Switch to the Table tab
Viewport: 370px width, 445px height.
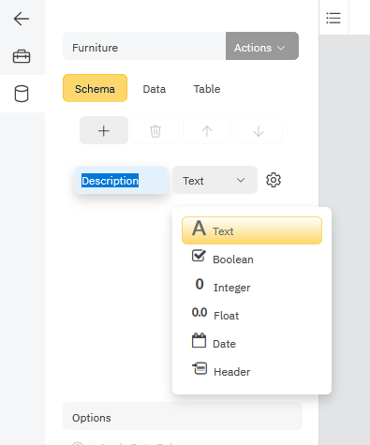207,89
